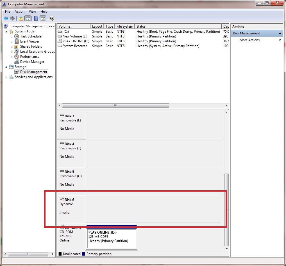The width and height of the screenshot is (286, 266).
Task: Open the Action menu
Action: (x=19, y=12)
